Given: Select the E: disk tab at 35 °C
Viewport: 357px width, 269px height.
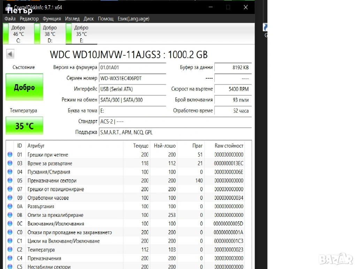Looking at the screenshot, I should click(x=81, y=34).
